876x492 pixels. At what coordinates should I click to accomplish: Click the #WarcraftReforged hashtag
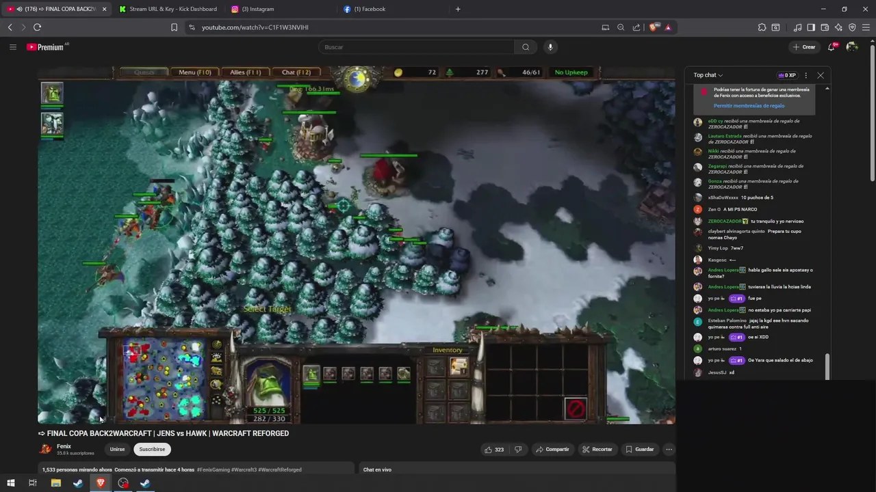280,469
